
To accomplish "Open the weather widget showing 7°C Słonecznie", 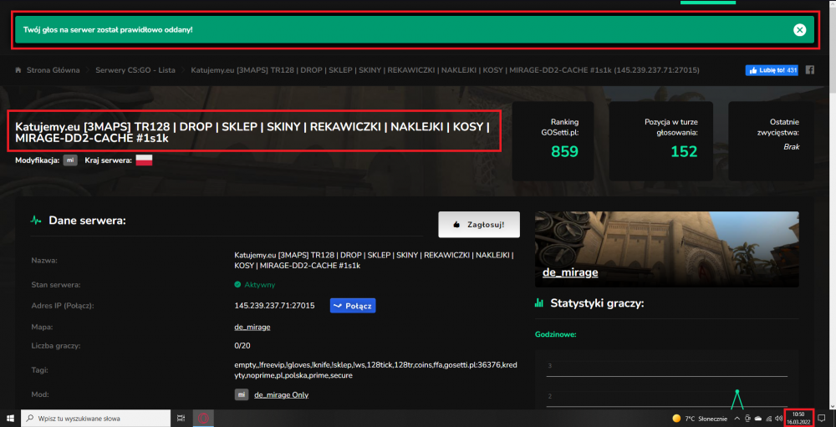I will (701, 419).
